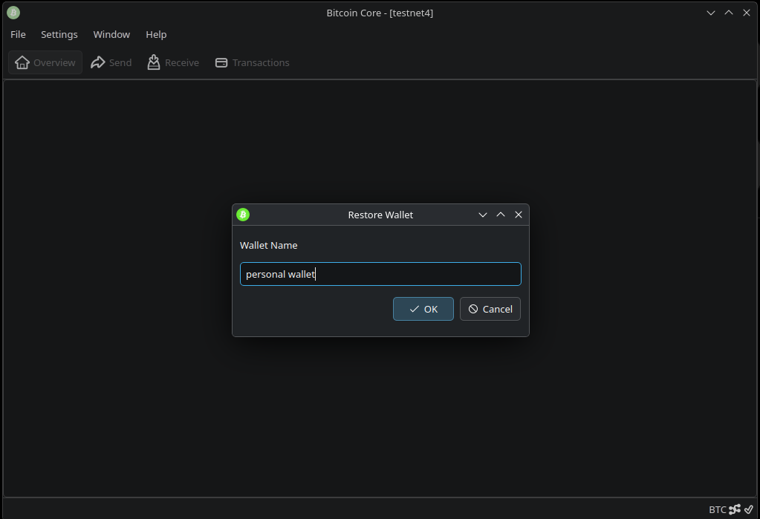Close the Restore Wallet dialog
Screen dimensions: 760x519
coord(518,215)
